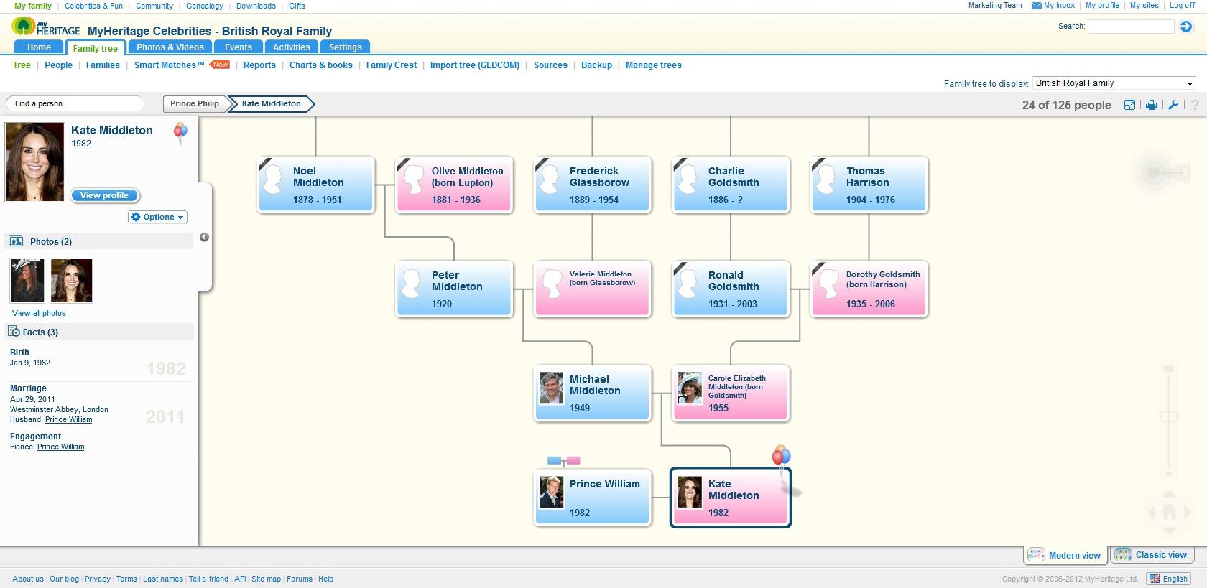Click the Photos section camera icon

[16, 241]
